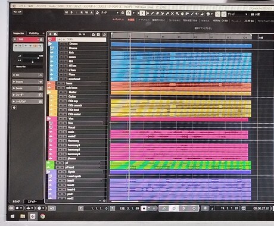Viewport: 274px width, 226px height.
Task: Select the Range Selection tool
Action: coord(147,14)
